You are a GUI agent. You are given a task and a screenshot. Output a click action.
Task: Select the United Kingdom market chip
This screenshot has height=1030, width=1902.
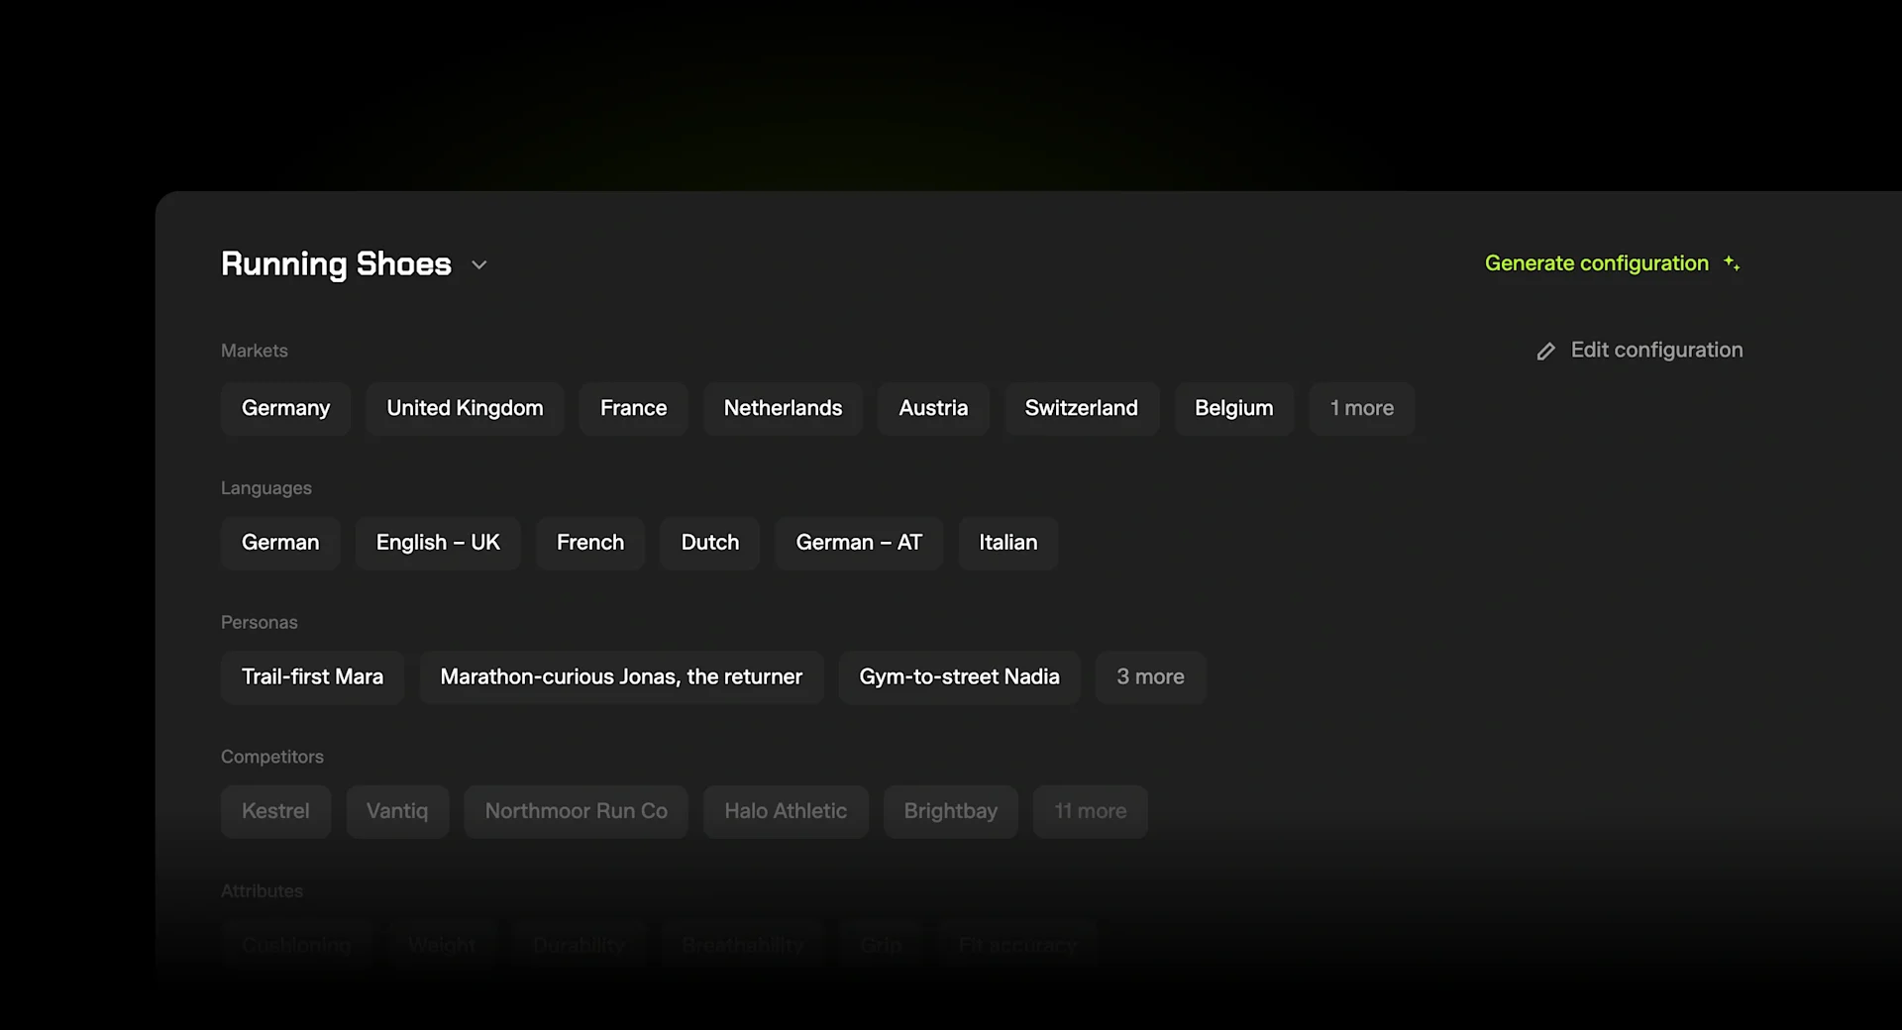tap(465, 408)
